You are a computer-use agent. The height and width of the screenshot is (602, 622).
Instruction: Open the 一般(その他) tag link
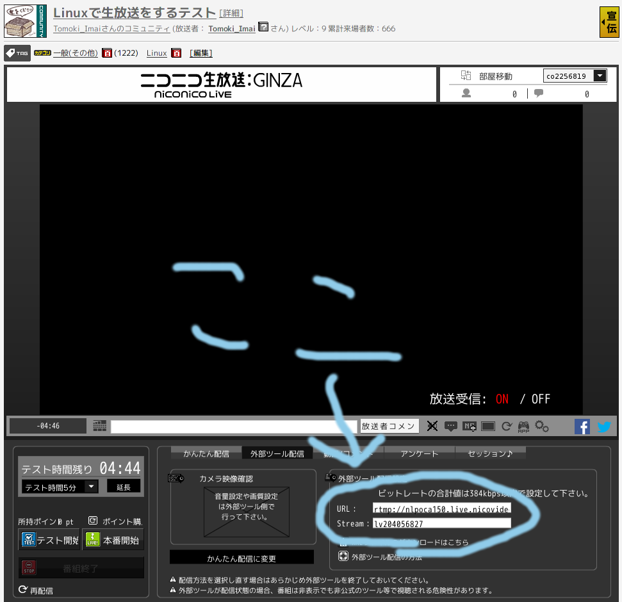pos(76,53)
